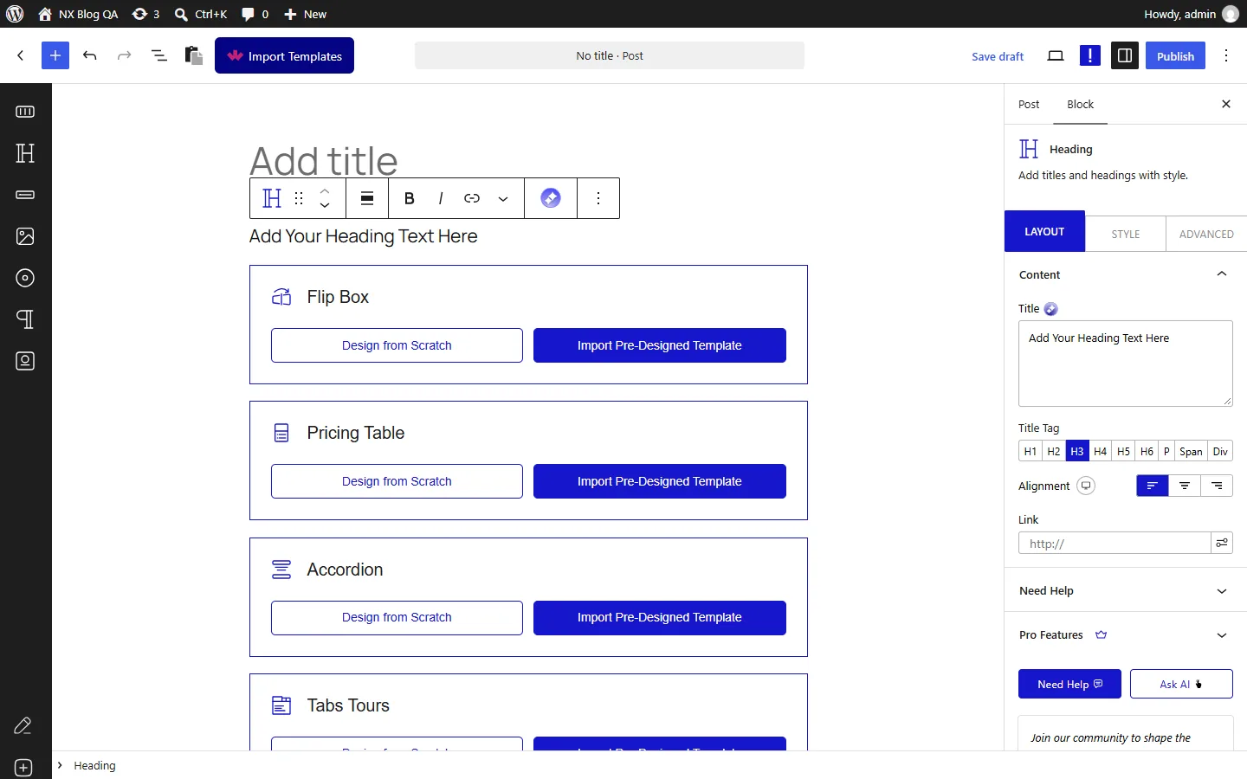
Task: Click the AI assistant icon in block toolbar
Action: pyautogui.click(x=551, y=198)
